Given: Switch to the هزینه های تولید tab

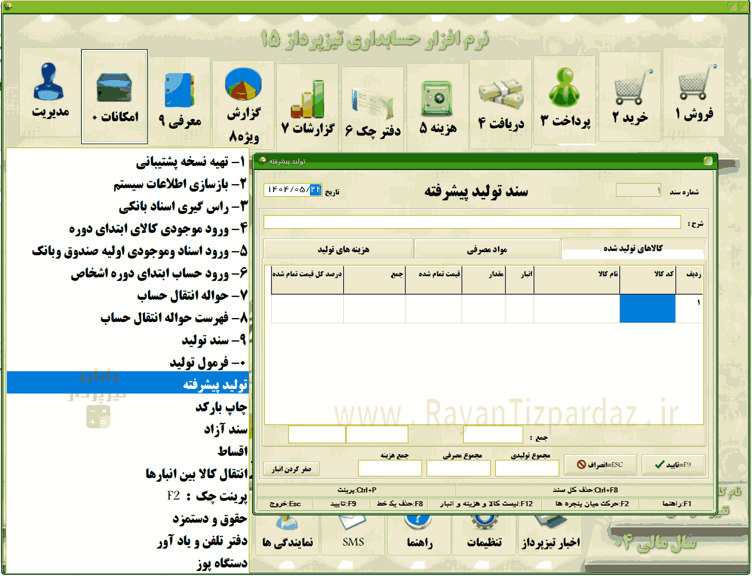Looking at the screenshot, I should click(339, 249).
